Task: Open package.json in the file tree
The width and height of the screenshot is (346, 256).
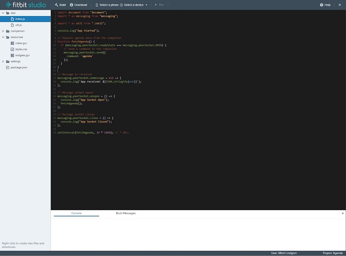Action: 19,67
